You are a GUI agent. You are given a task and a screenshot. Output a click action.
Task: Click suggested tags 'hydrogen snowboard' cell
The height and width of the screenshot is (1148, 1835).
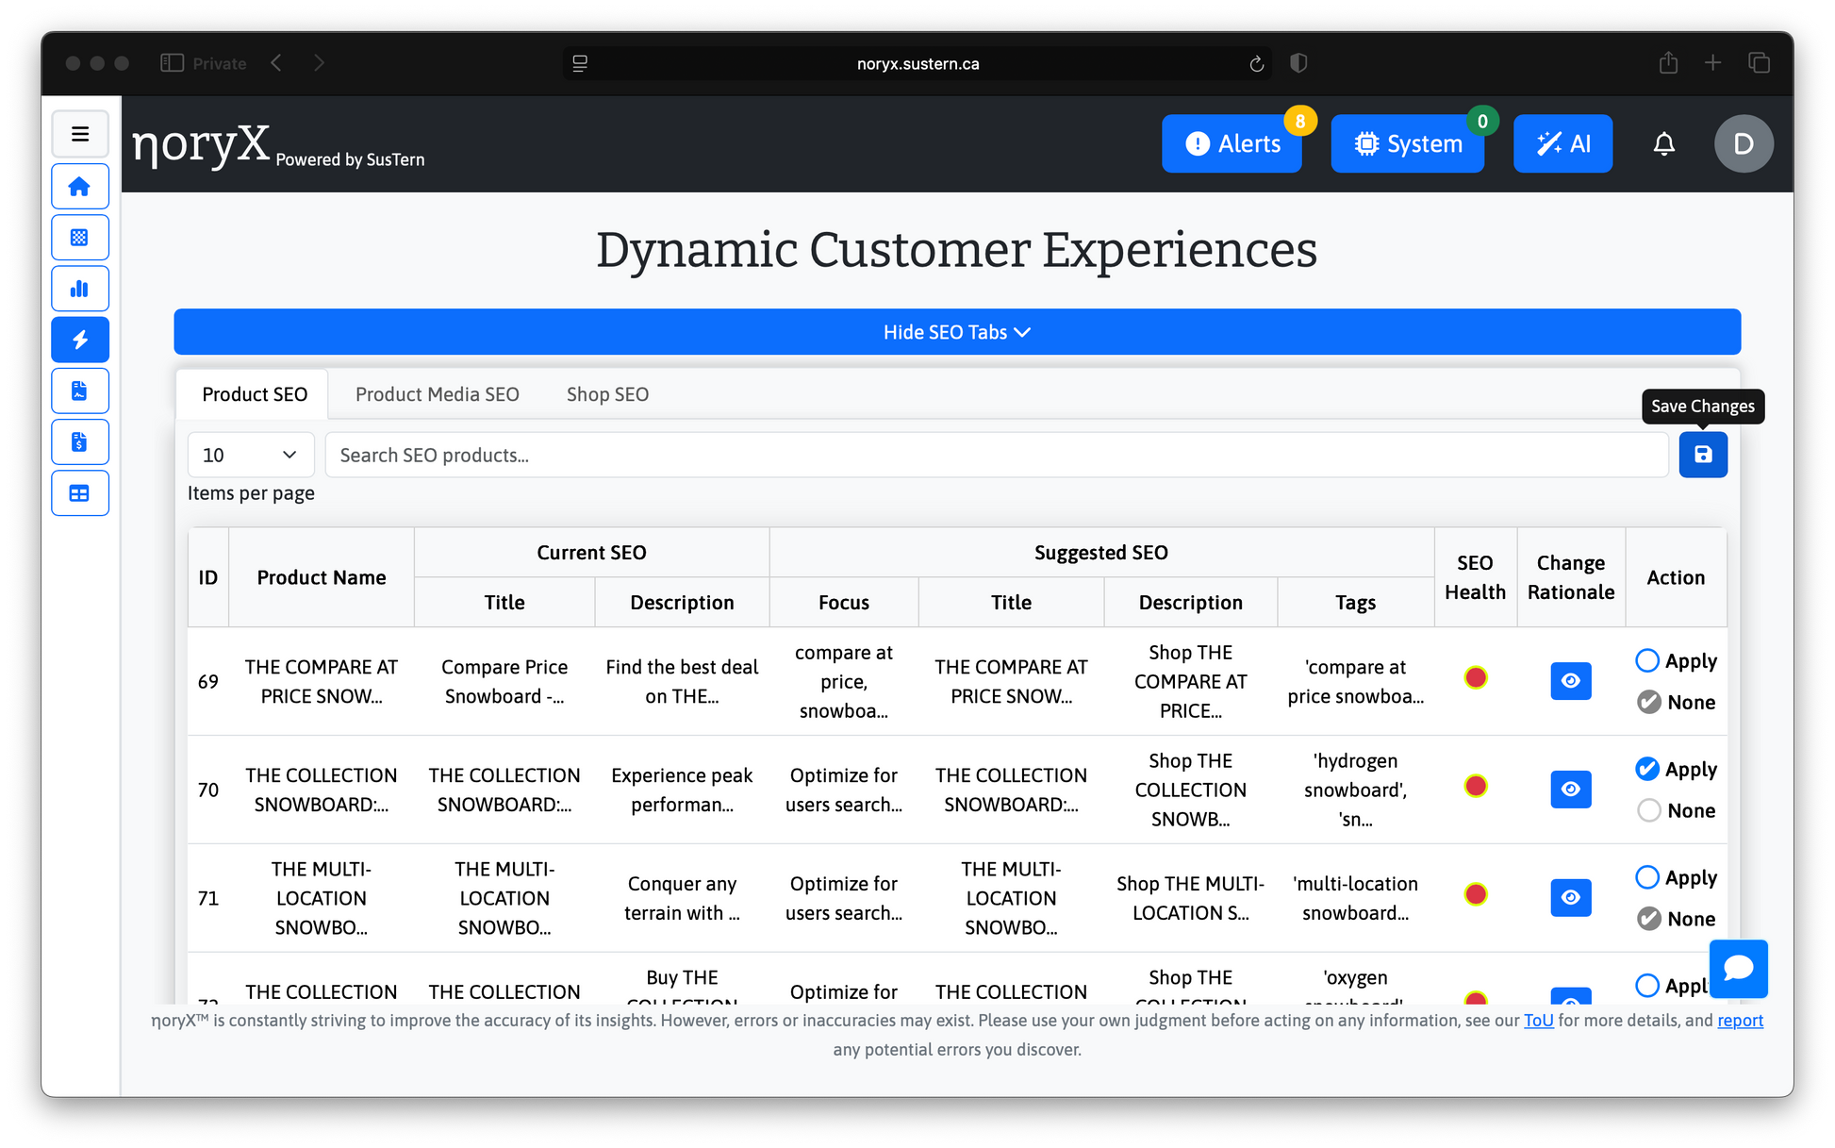[1355, 790]
